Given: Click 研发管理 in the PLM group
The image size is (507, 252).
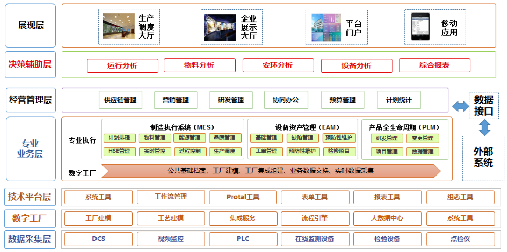Looking at the screenshot, I should point(387,138).
